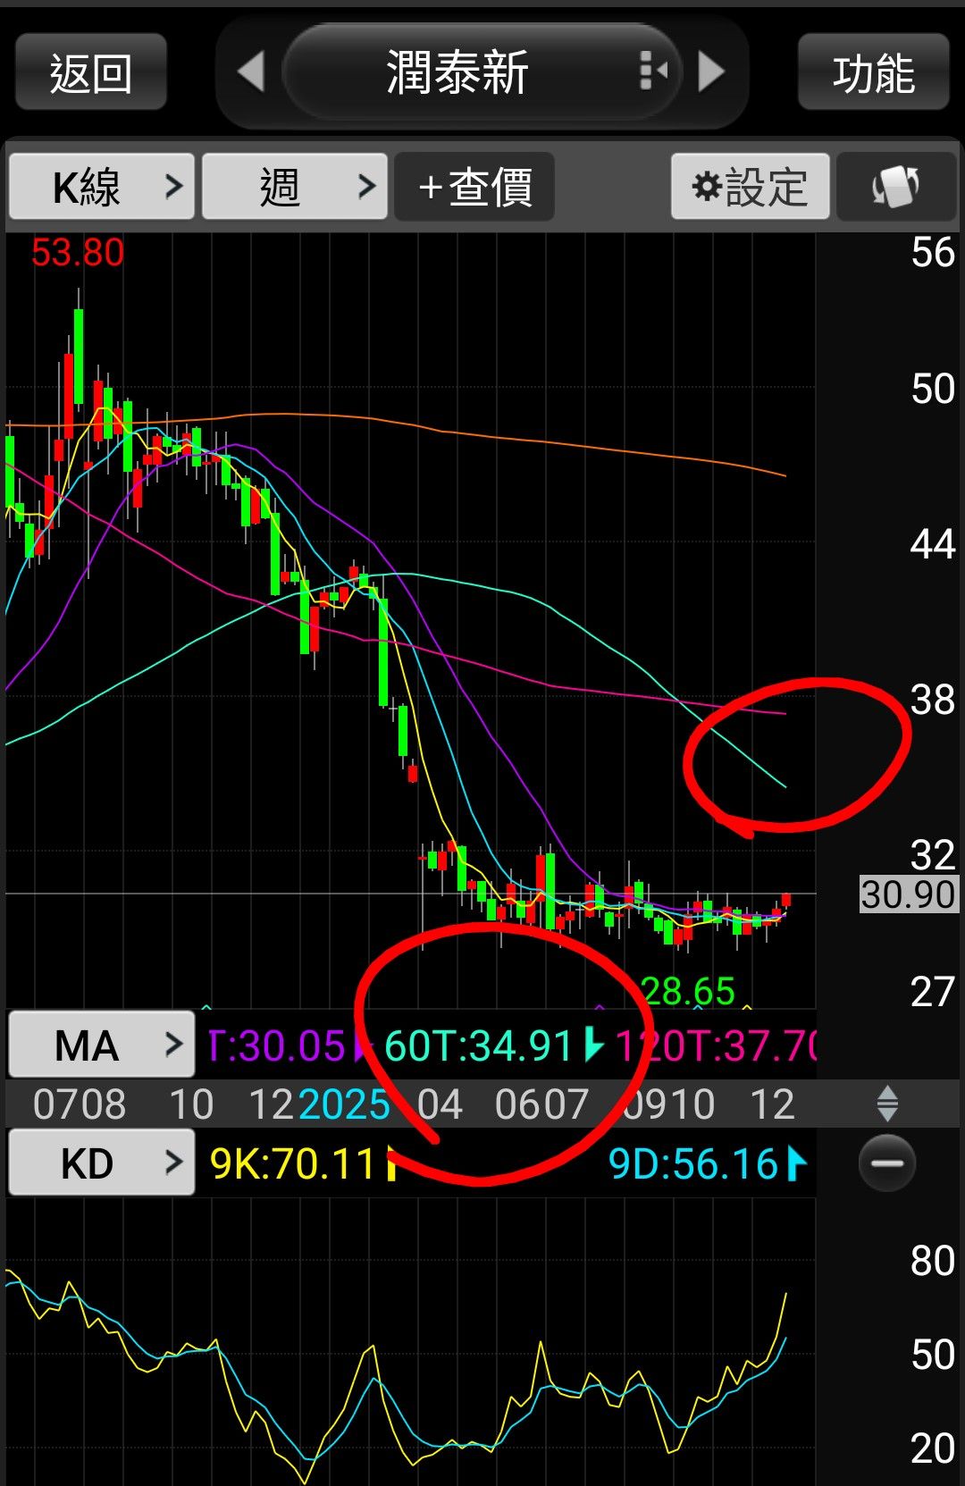Screen dimensions: 965x1486
Task: Tap the 返回 back button
Action: tap(91, 72)
